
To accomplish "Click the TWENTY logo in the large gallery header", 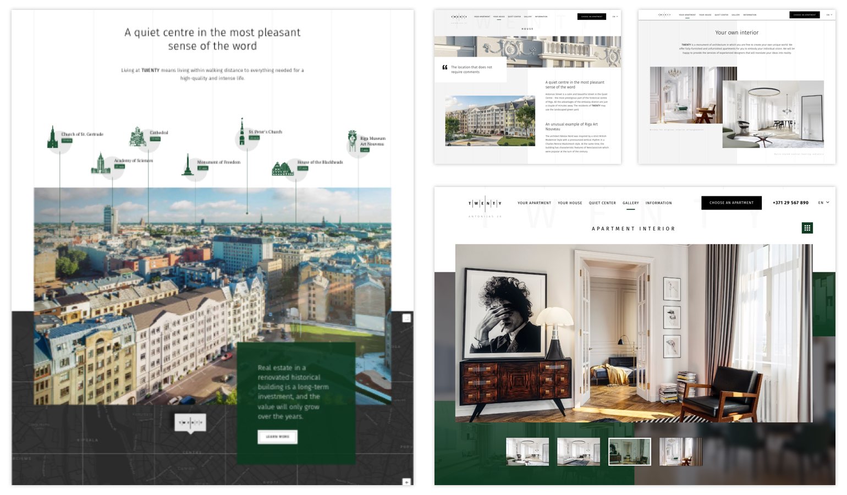I will [x=485, y=204].
